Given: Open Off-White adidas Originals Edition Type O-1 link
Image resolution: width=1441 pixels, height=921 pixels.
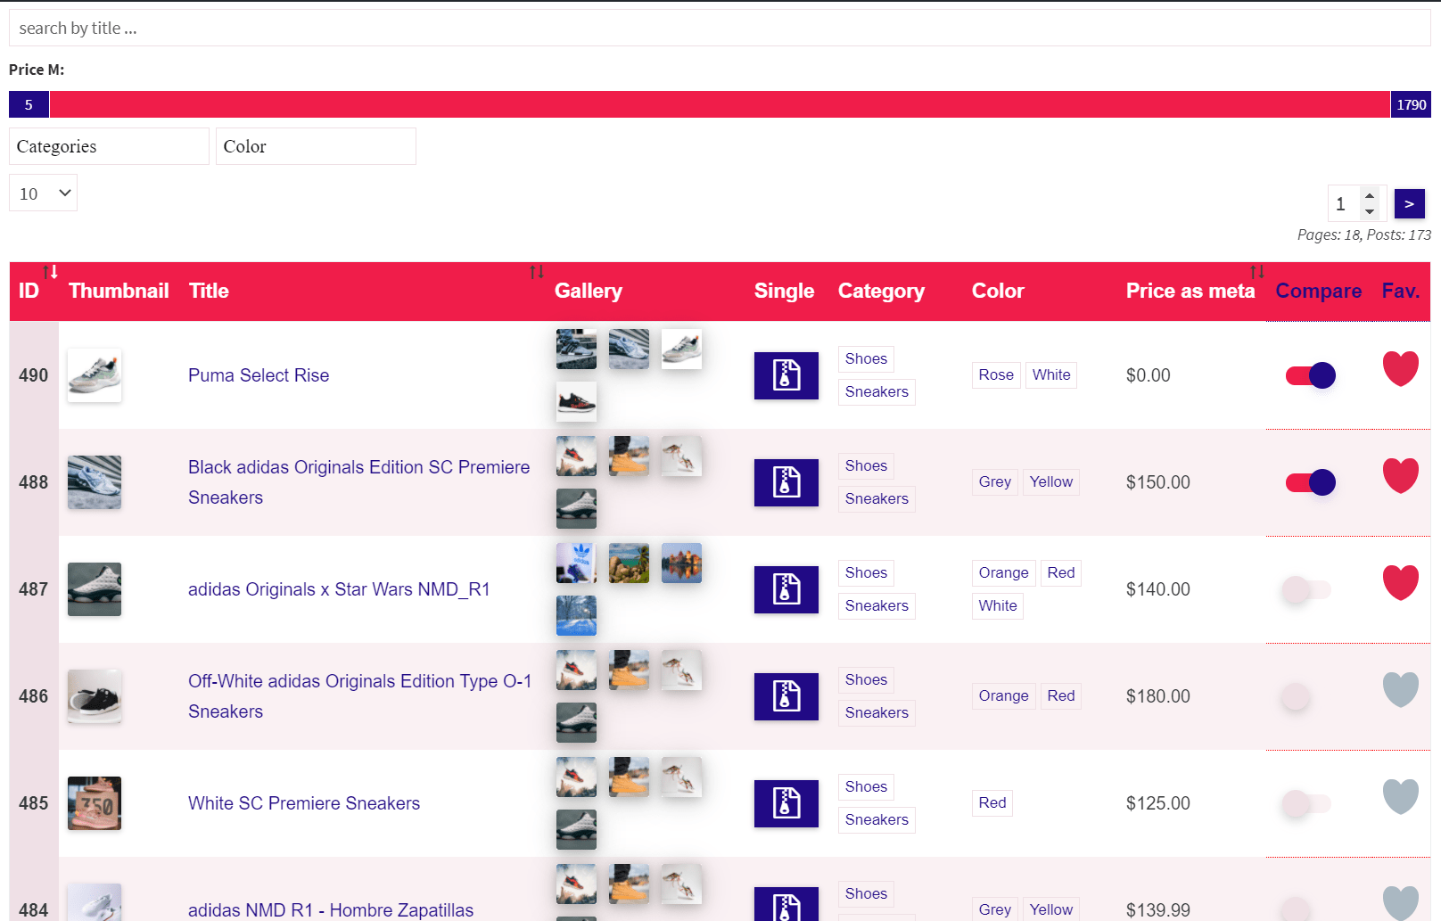Looking at the screenshot, I should tap(360, 696).
